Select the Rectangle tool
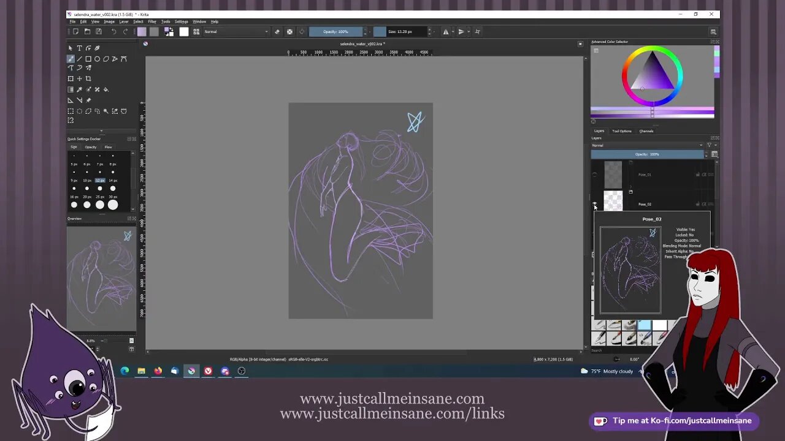Screen dimensions: 785x441 coord(88,59)
